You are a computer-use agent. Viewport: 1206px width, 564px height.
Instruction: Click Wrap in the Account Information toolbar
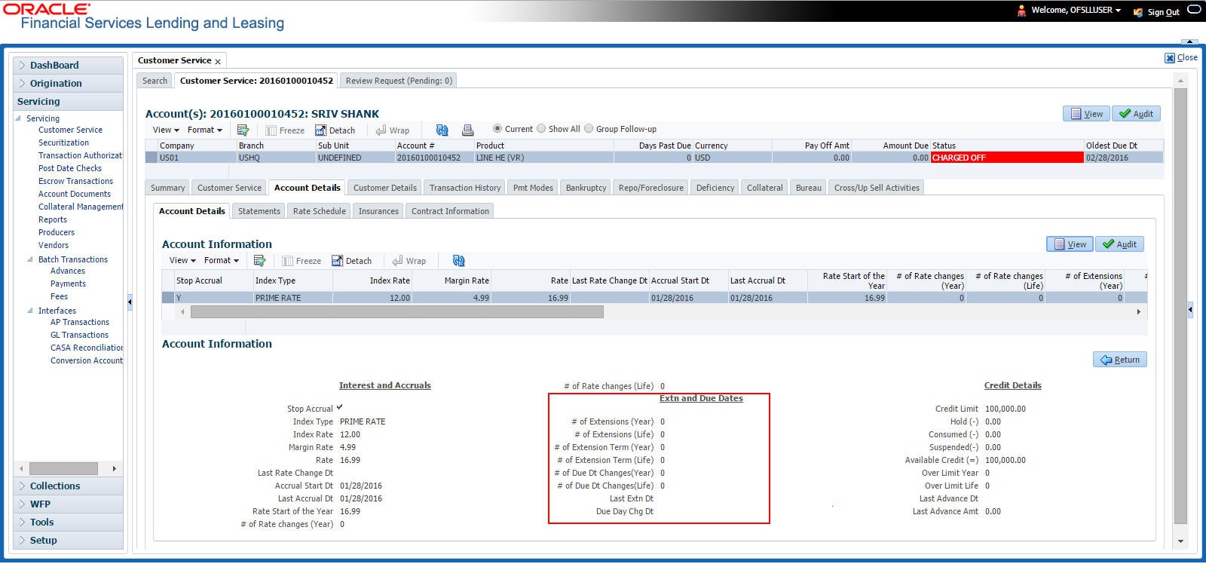click(409, 260)
